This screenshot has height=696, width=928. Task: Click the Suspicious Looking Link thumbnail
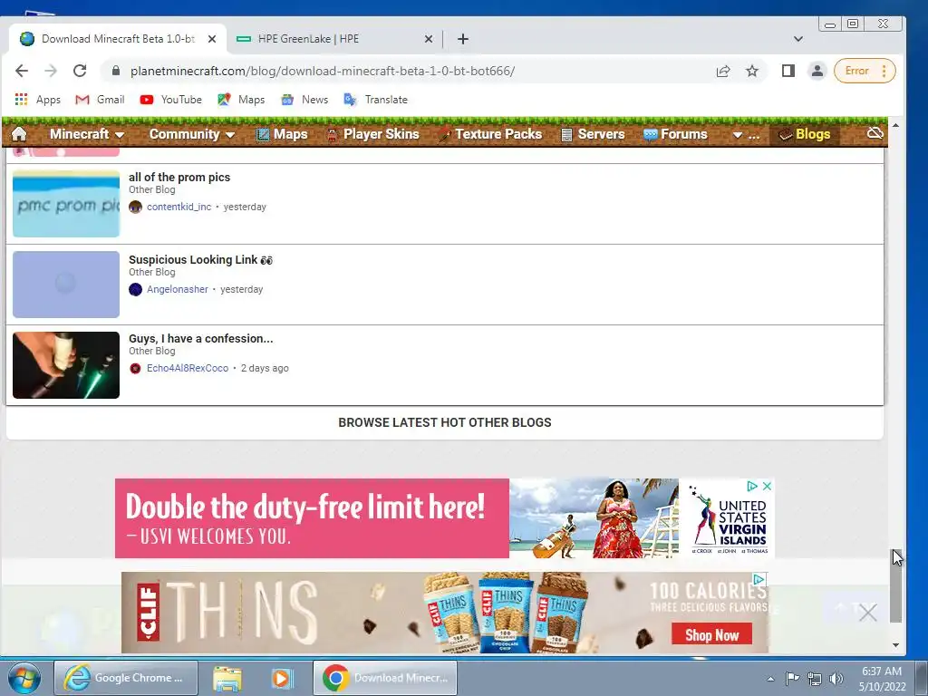66,285
